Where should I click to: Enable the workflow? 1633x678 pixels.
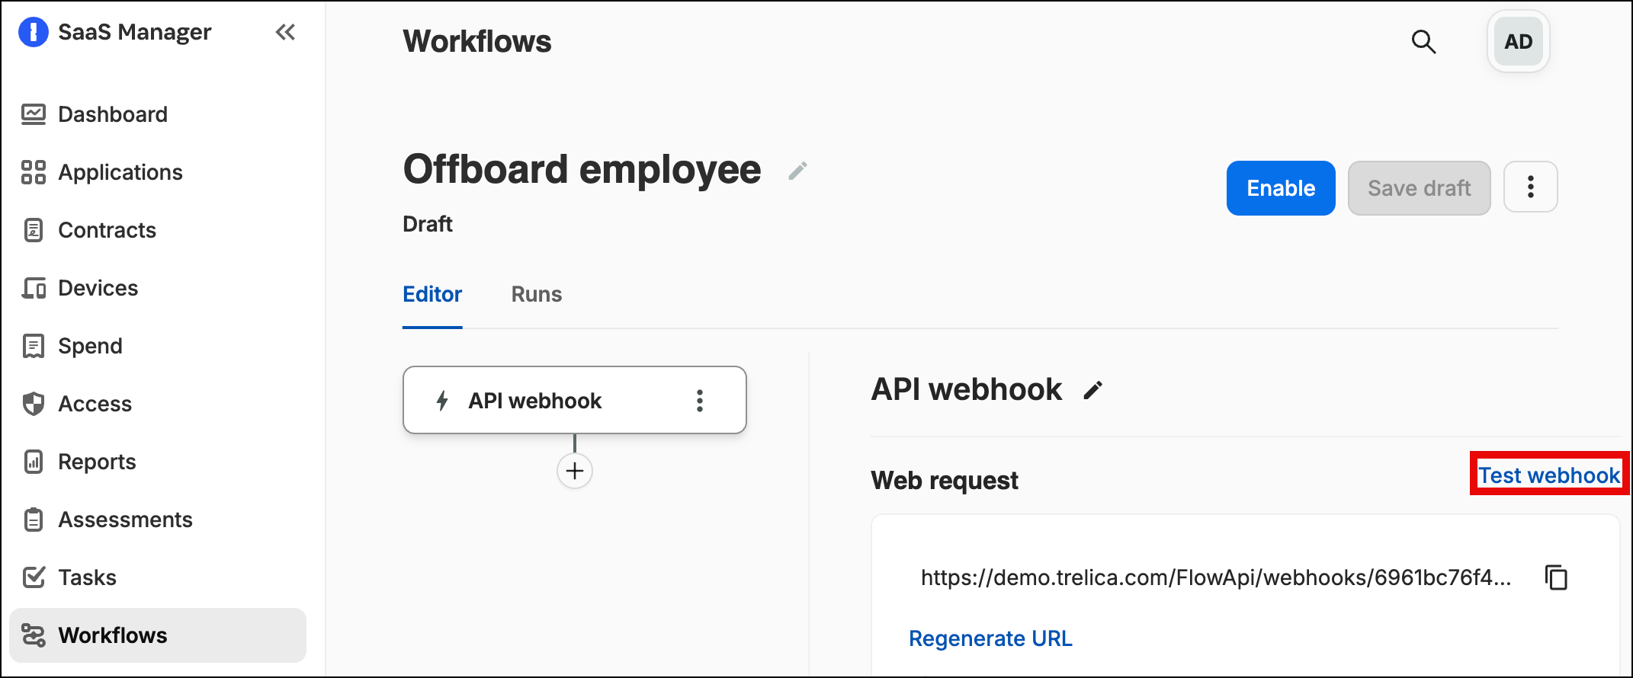[x=1281, y=188]
